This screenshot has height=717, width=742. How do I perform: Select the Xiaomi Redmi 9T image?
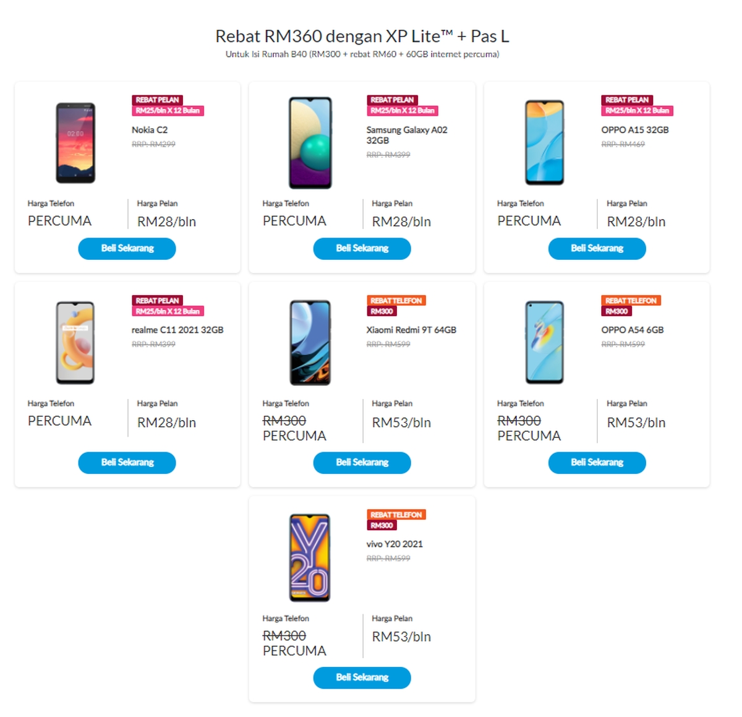click(x=309, y=342)
